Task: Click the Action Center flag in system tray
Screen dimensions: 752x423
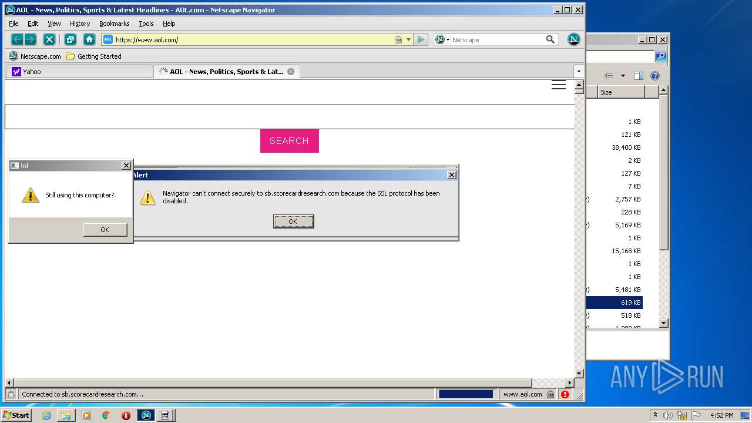Action: coord(696,415)
